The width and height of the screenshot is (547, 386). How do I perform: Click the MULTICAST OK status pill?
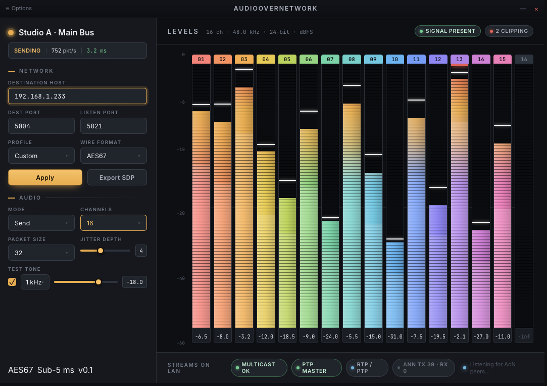(x=259, y=367)
